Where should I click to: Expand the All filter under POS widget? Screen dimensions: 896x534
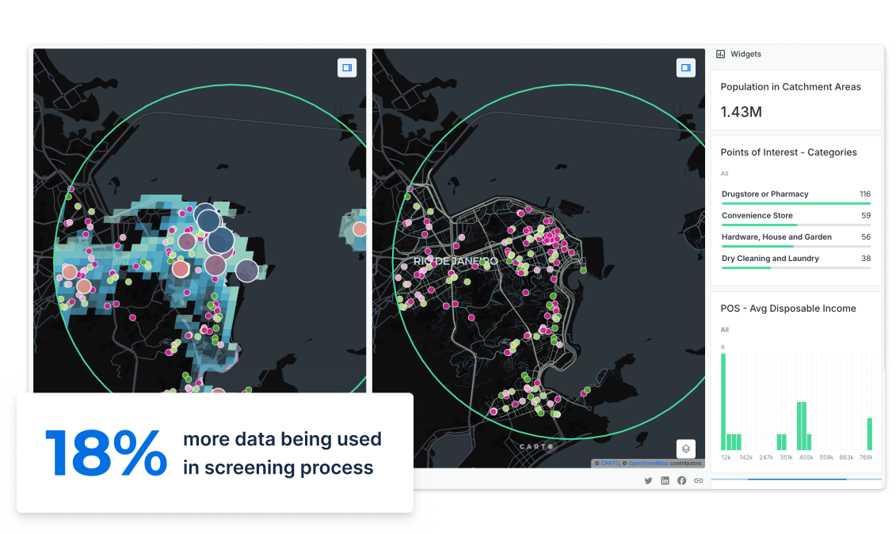[723, 330]
